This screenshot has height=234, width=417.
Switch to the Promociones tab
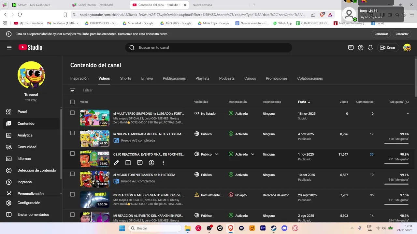click(x=277, y=78)
